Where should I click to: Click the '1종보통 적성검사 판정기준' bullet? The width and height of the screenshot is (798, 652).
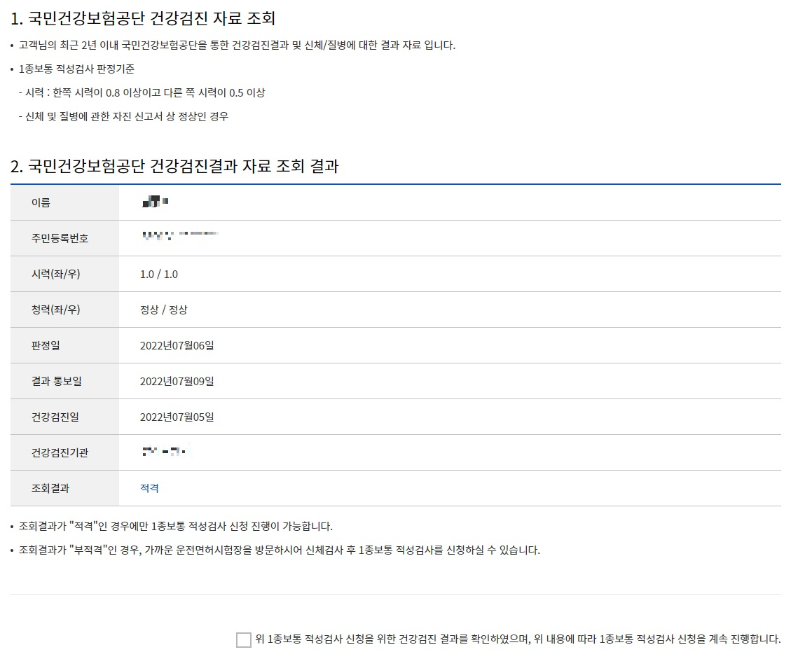pos(76,69)
